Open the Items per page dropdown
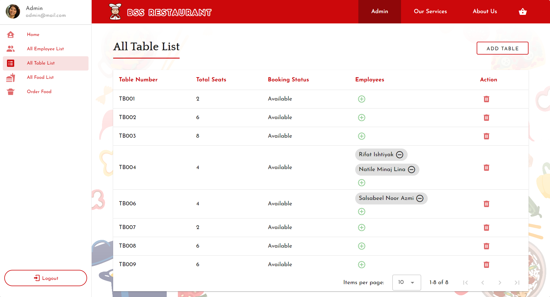This screenshot has height=297, width=550. click(x=406, y=282)
